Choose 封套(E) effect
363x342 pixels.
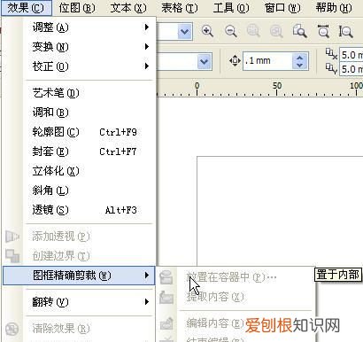[x=79, y=152]
